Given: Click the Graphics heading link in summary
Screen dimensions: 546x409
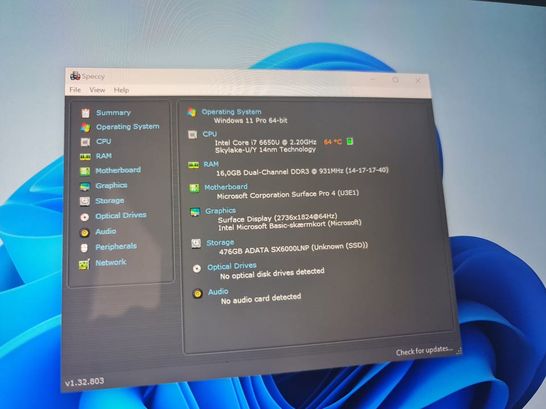Looking at the screenshot, I should [x=221, y=211].
